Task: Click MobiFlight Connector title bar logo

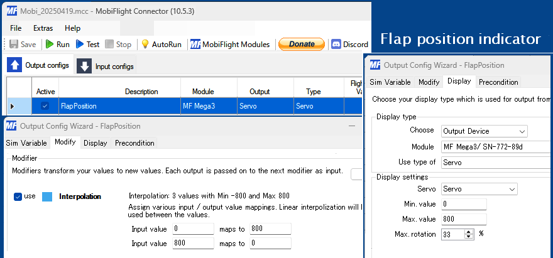Action: coord(12,11)
